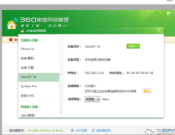Click the 设置别名 button
Viewport: 175px width, 135px height.
(133, 46)
